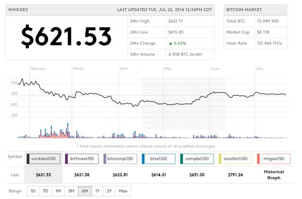Set chart range to Max
302x199 pixels.
point(123,191)
